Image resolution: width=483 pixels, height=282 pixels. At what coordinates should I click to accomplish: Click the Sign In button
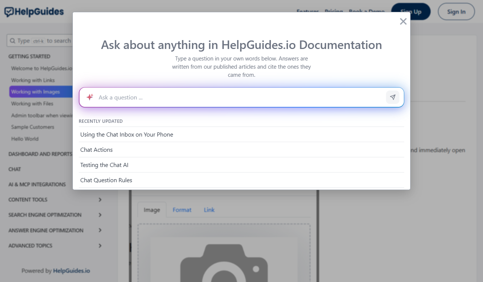coord(456,12)
